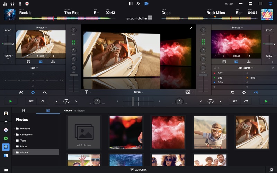Open the FX panel from top toolbar
This screenshot has height=173, width=277.
[x=138, y=3]
